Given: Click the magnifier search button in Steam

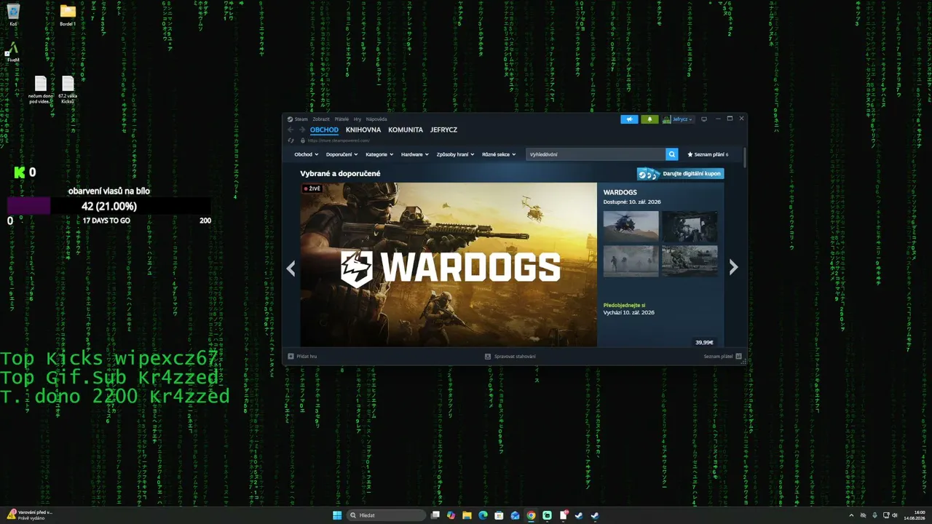Looking at the screenshot, I should [x=672, y=154].
